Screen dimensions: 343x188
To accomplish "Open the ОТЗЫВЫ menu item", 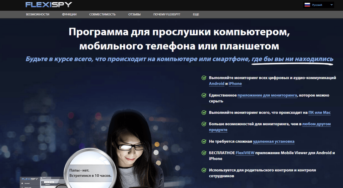I will [134, 14].
